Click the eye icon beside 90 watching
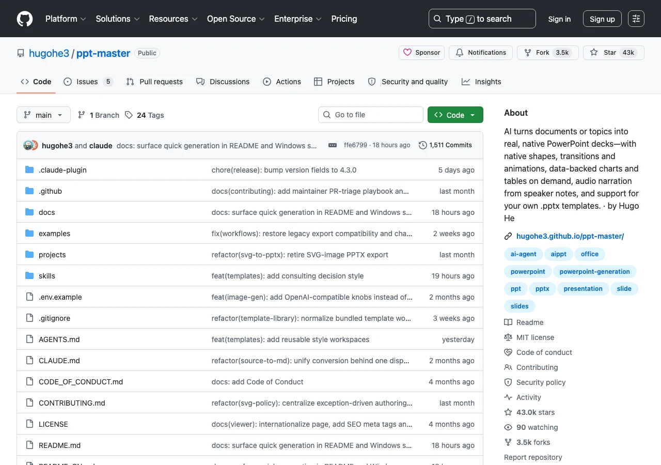This screenshot has width=661, height=465. 508,427
